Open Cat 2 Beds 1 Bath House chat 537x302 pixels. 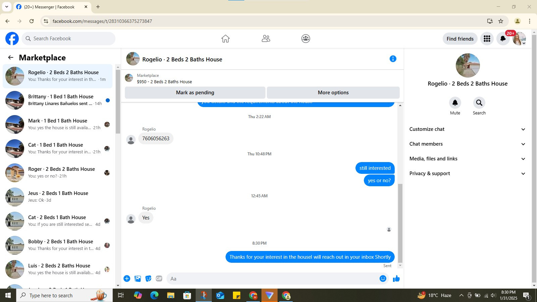coord(58,221)
